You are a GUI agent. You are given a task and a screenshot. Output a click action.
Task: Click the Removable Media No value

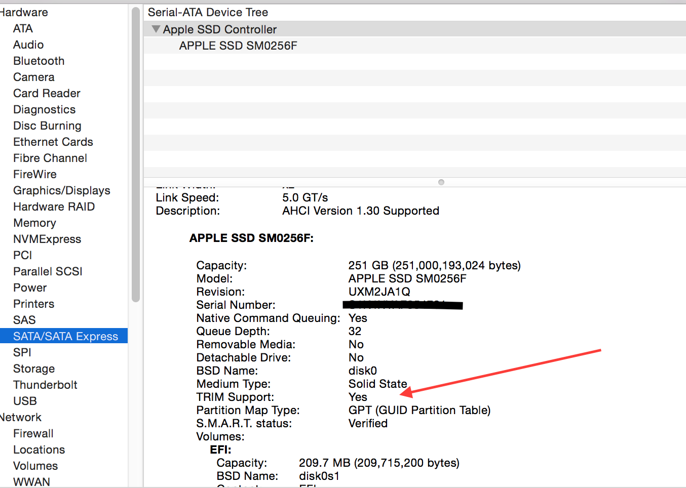click(x=356, y=344)
